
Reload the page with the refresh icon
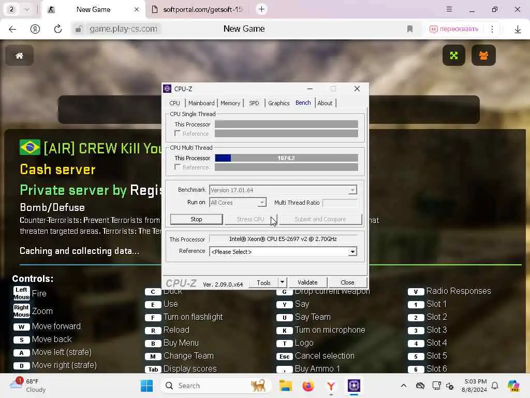pos(58,29)
